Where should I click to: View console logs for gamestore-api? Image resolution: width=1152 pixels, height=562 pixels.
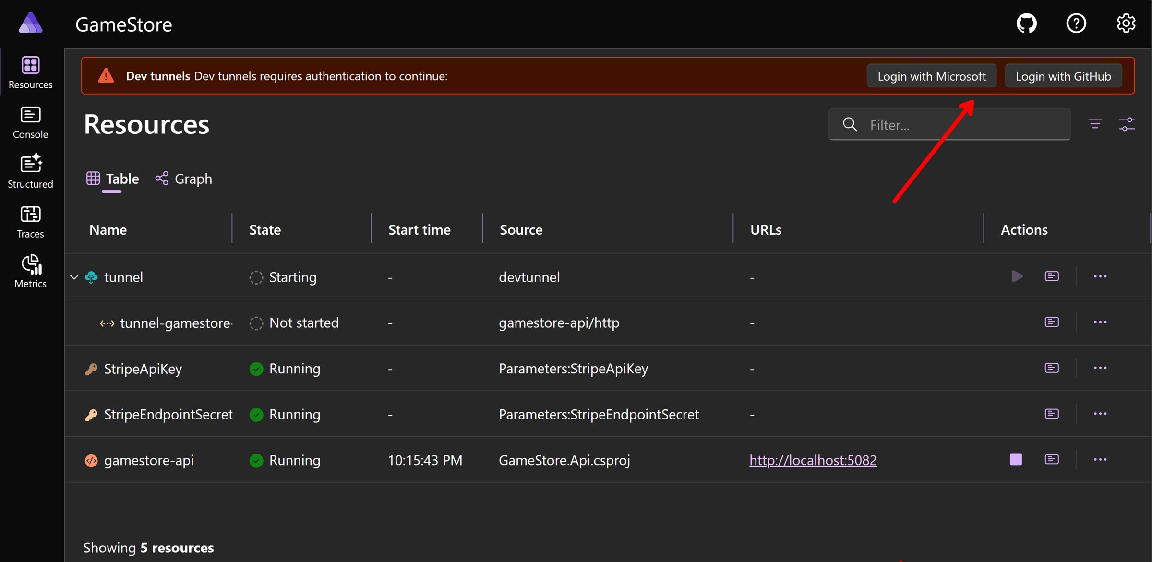coord(1052,460)
